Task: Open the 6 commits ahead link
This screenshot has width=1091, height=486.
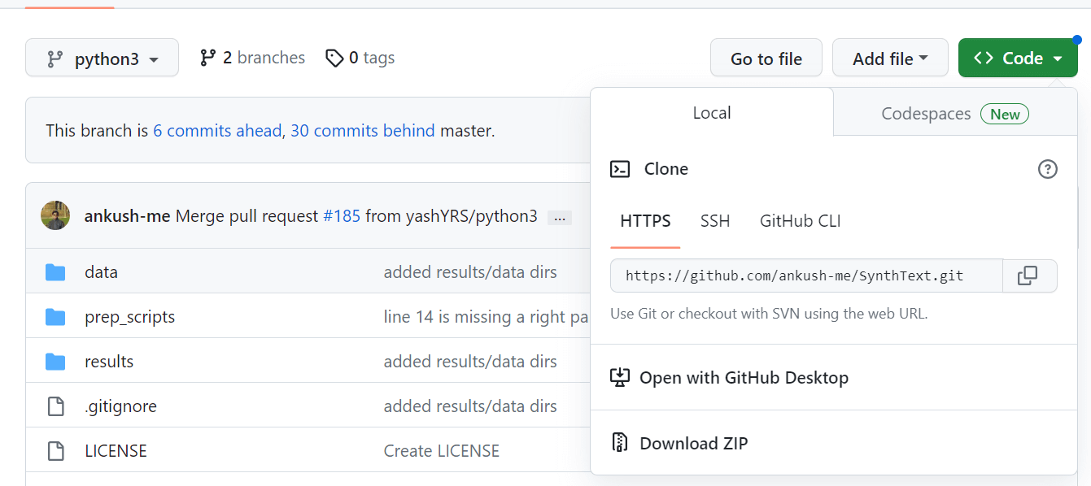Action: click(217, 130)
